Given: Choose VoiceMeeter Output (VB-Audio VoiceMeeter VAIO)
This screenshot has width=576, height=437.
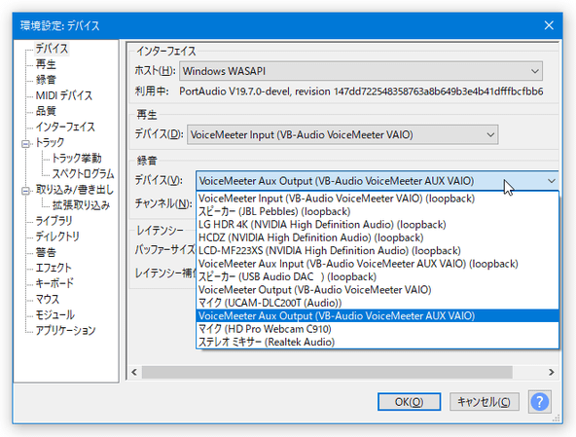Looking at the screenshot, I should [x=378, y=290].
